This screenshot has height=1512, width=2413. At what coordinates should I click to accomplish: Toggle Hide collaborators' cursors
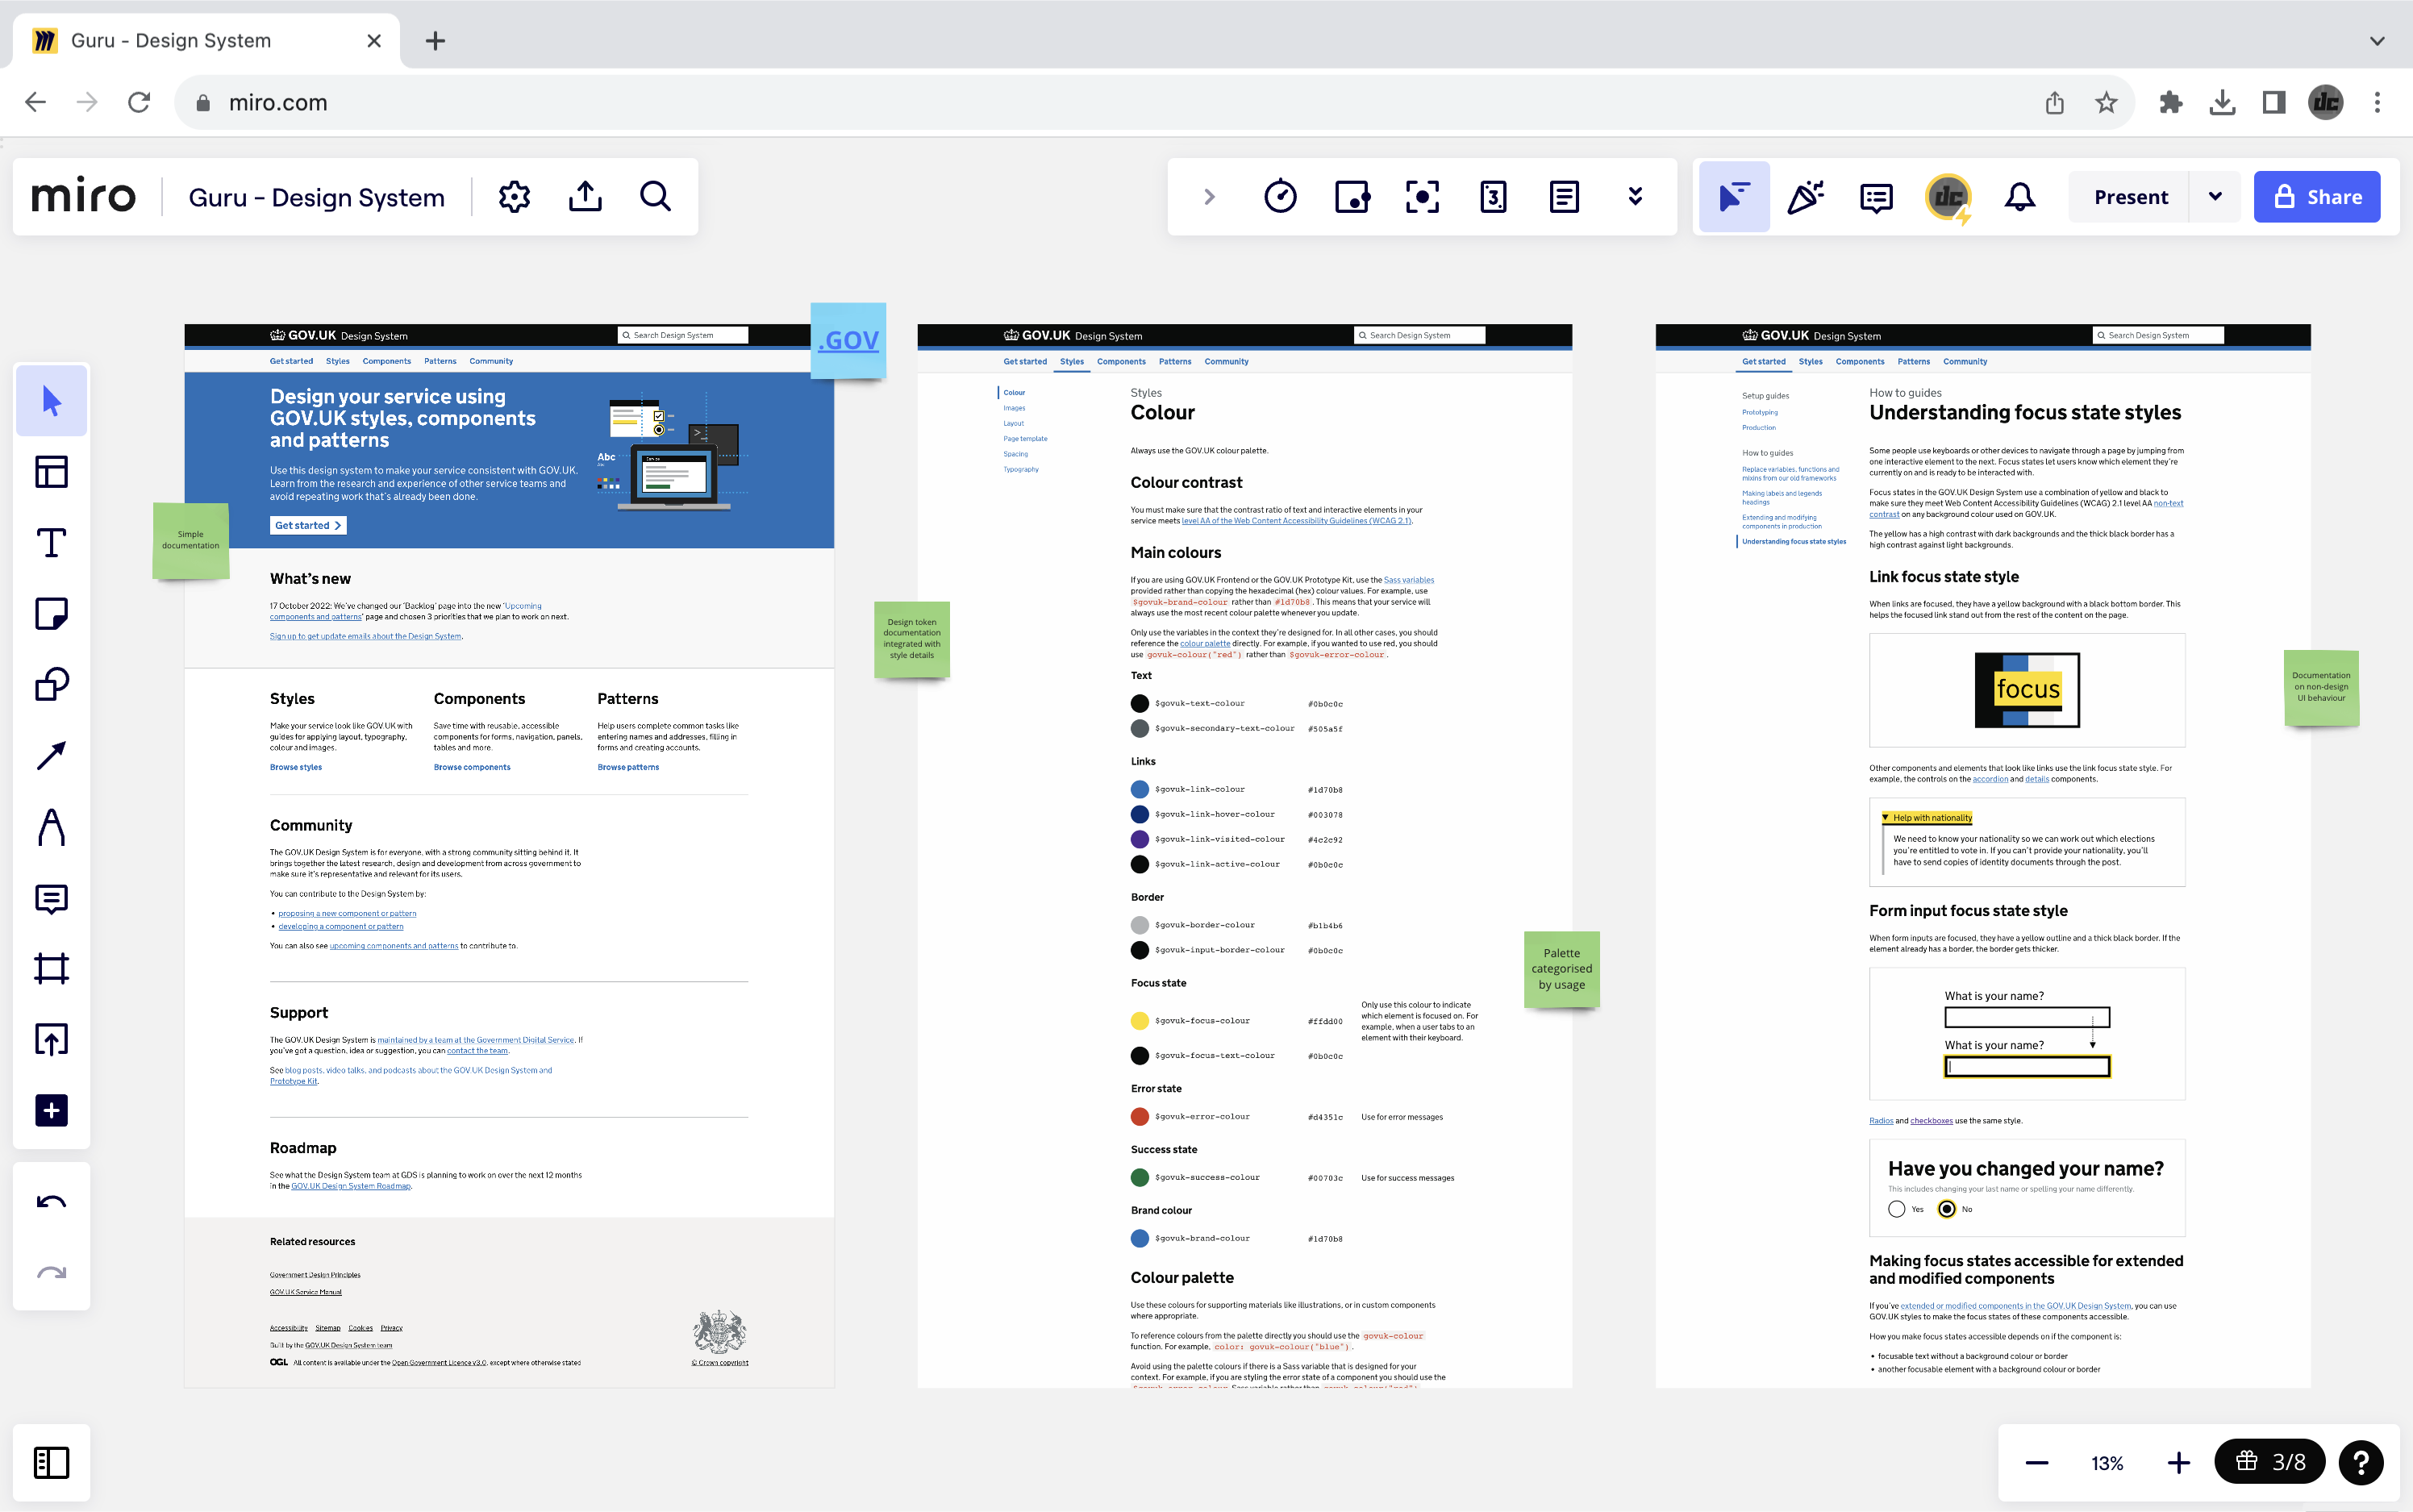(1735, 197)
